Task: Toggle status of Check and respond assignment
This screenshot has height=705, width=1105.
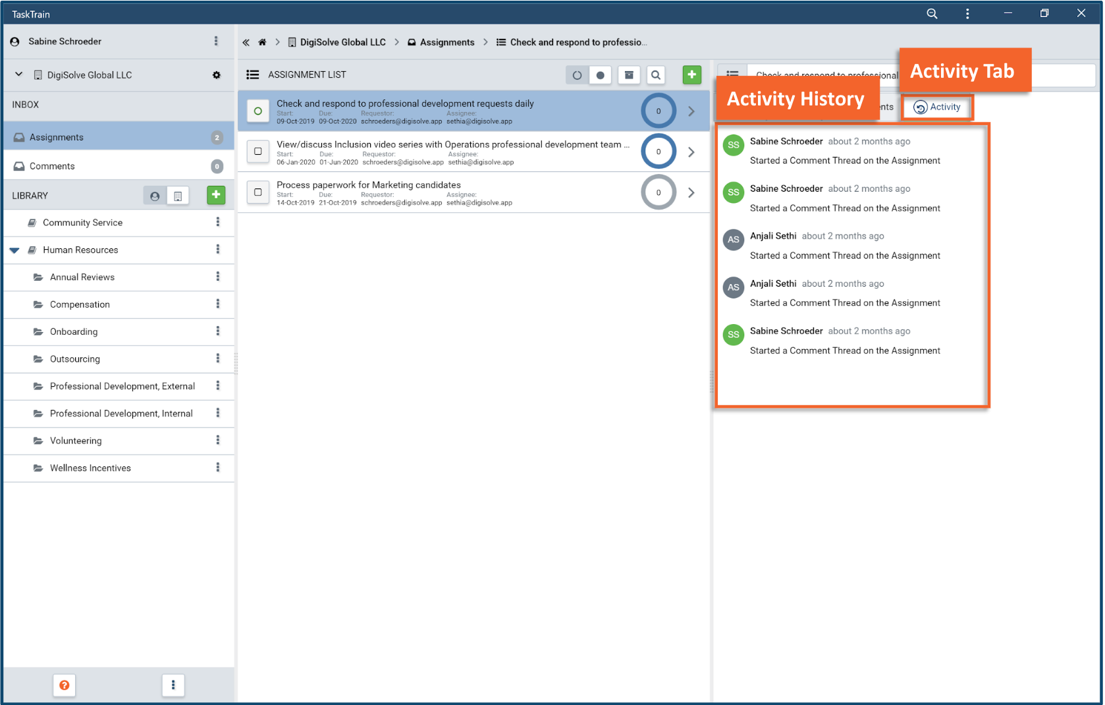Action: point(258,111)
